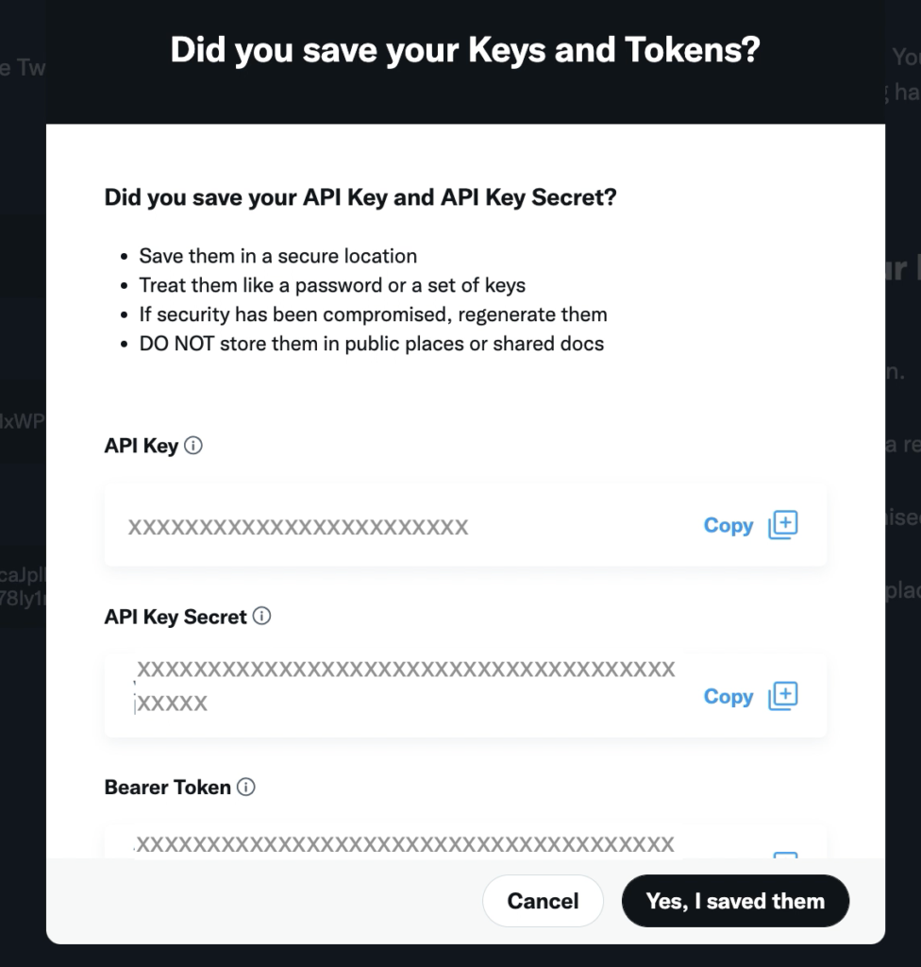Select the Bearer Token value text
This screenshot has width=921, height=967.
(405, 844)
